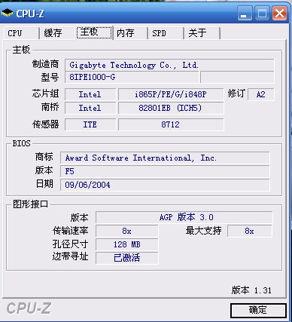Click the sensor vendor ITE

[x=90, y=124]
